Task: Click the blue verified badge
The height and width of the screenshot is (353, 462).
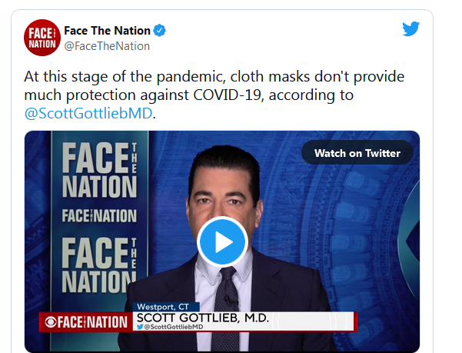Action: pos(159,30)
